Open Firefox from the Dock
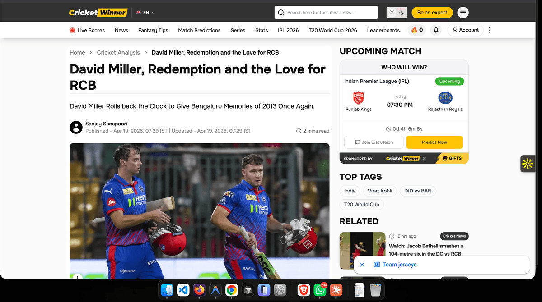This screenshot has height=302, width=542. click(199, 290)
